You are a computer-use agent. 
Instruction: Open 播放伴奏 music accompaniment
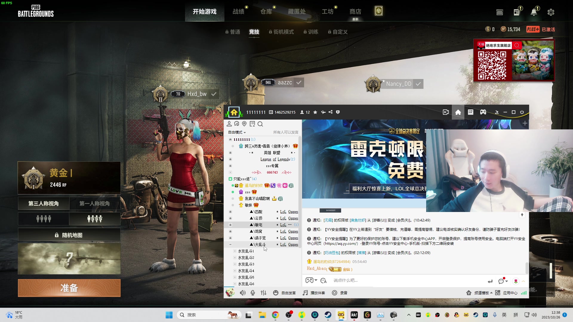(314, 293)
